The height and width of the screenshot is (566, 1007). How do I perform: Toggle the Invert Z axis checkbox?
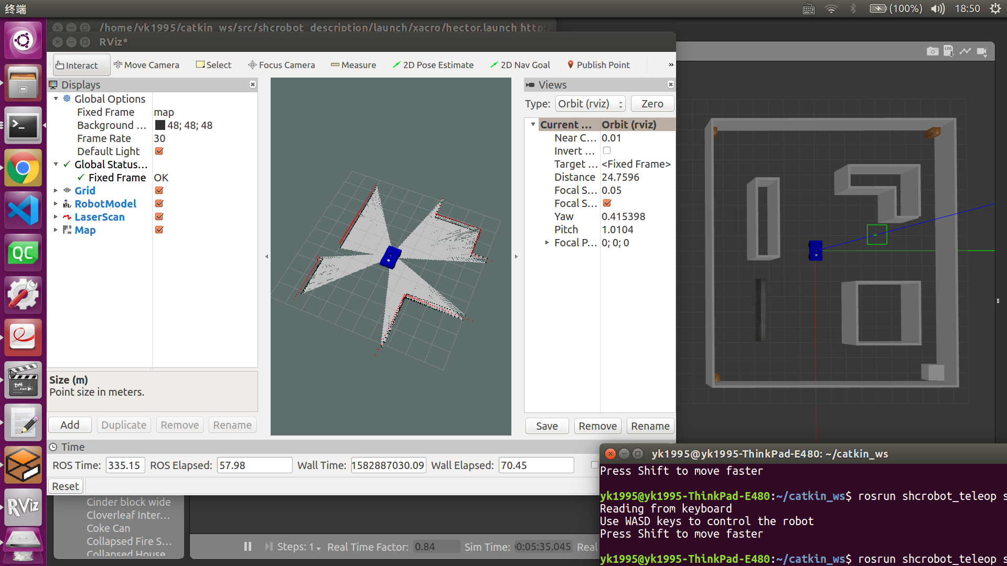[x=607, y=151]
